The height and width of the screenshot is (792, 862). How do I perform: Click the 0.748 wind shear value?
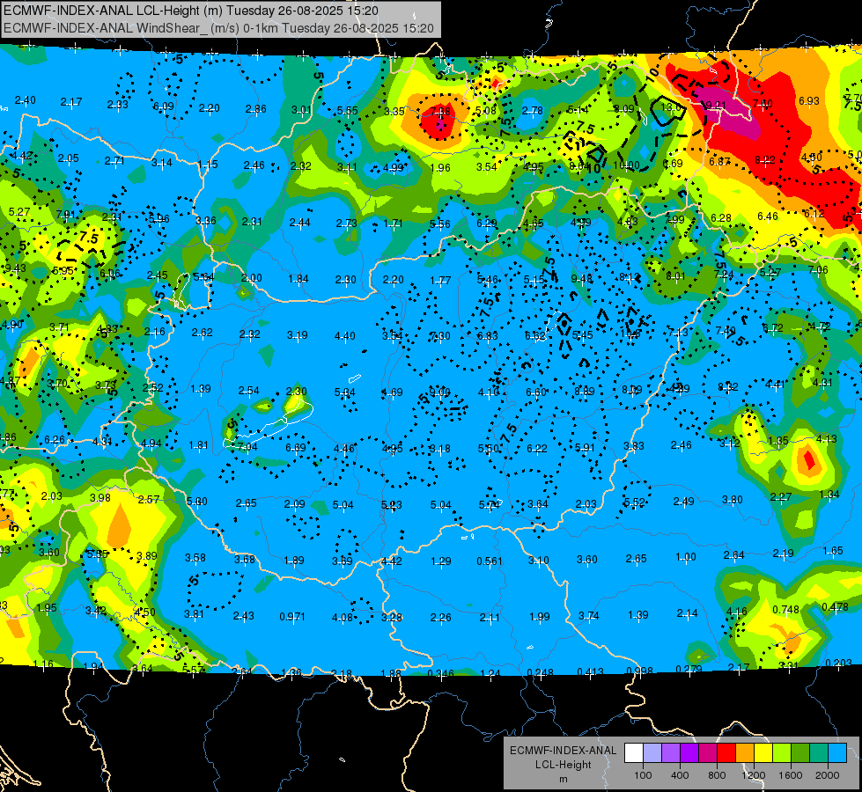785,609
